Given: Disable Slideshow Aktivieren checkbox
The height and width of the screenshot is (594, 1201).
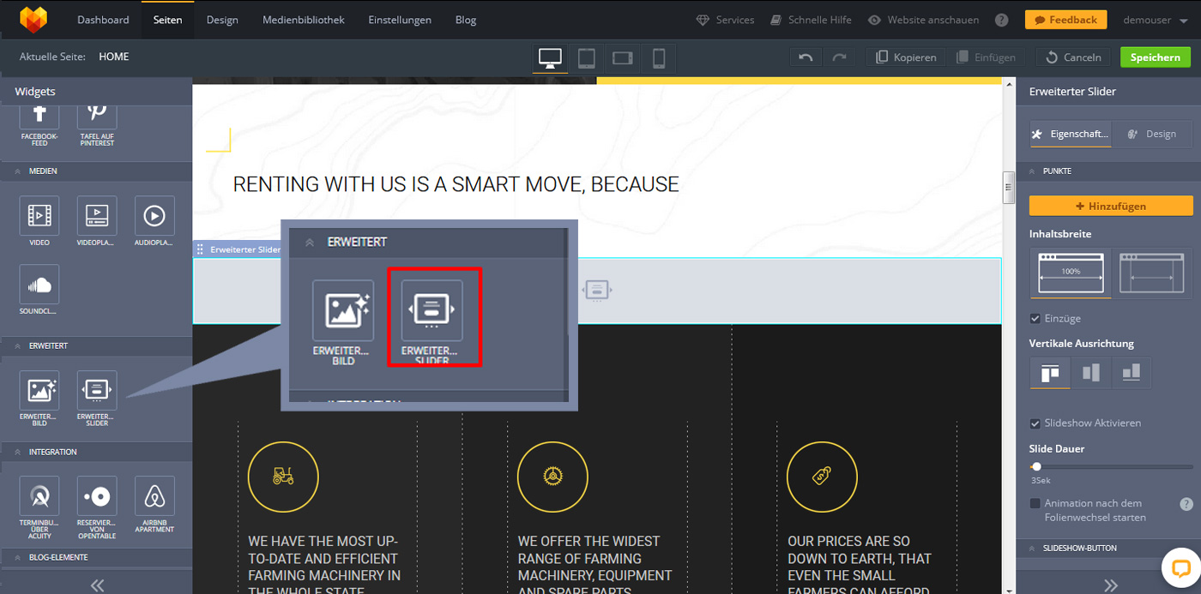Looking at the screenshot, I should pyautogui.click(x=1035, y=423).
